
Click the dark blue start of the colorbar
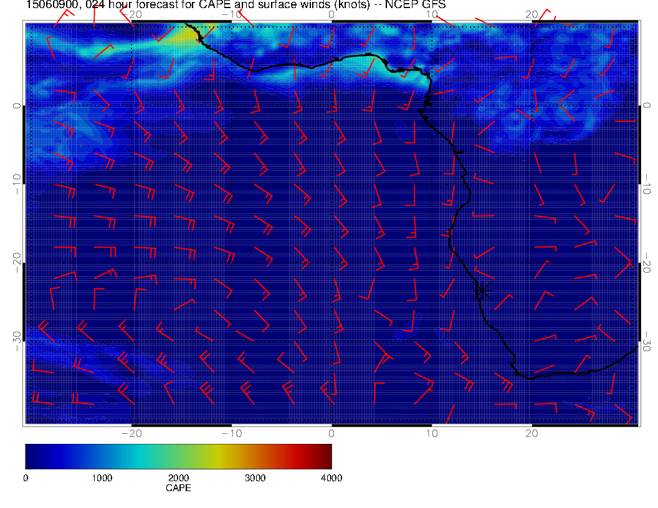(29, 456)
